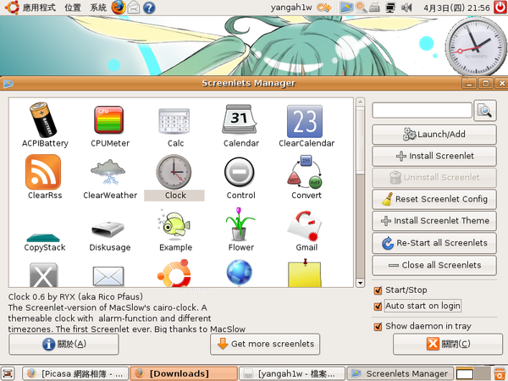Select the Clock screenlet icon

tap(174, 172)
